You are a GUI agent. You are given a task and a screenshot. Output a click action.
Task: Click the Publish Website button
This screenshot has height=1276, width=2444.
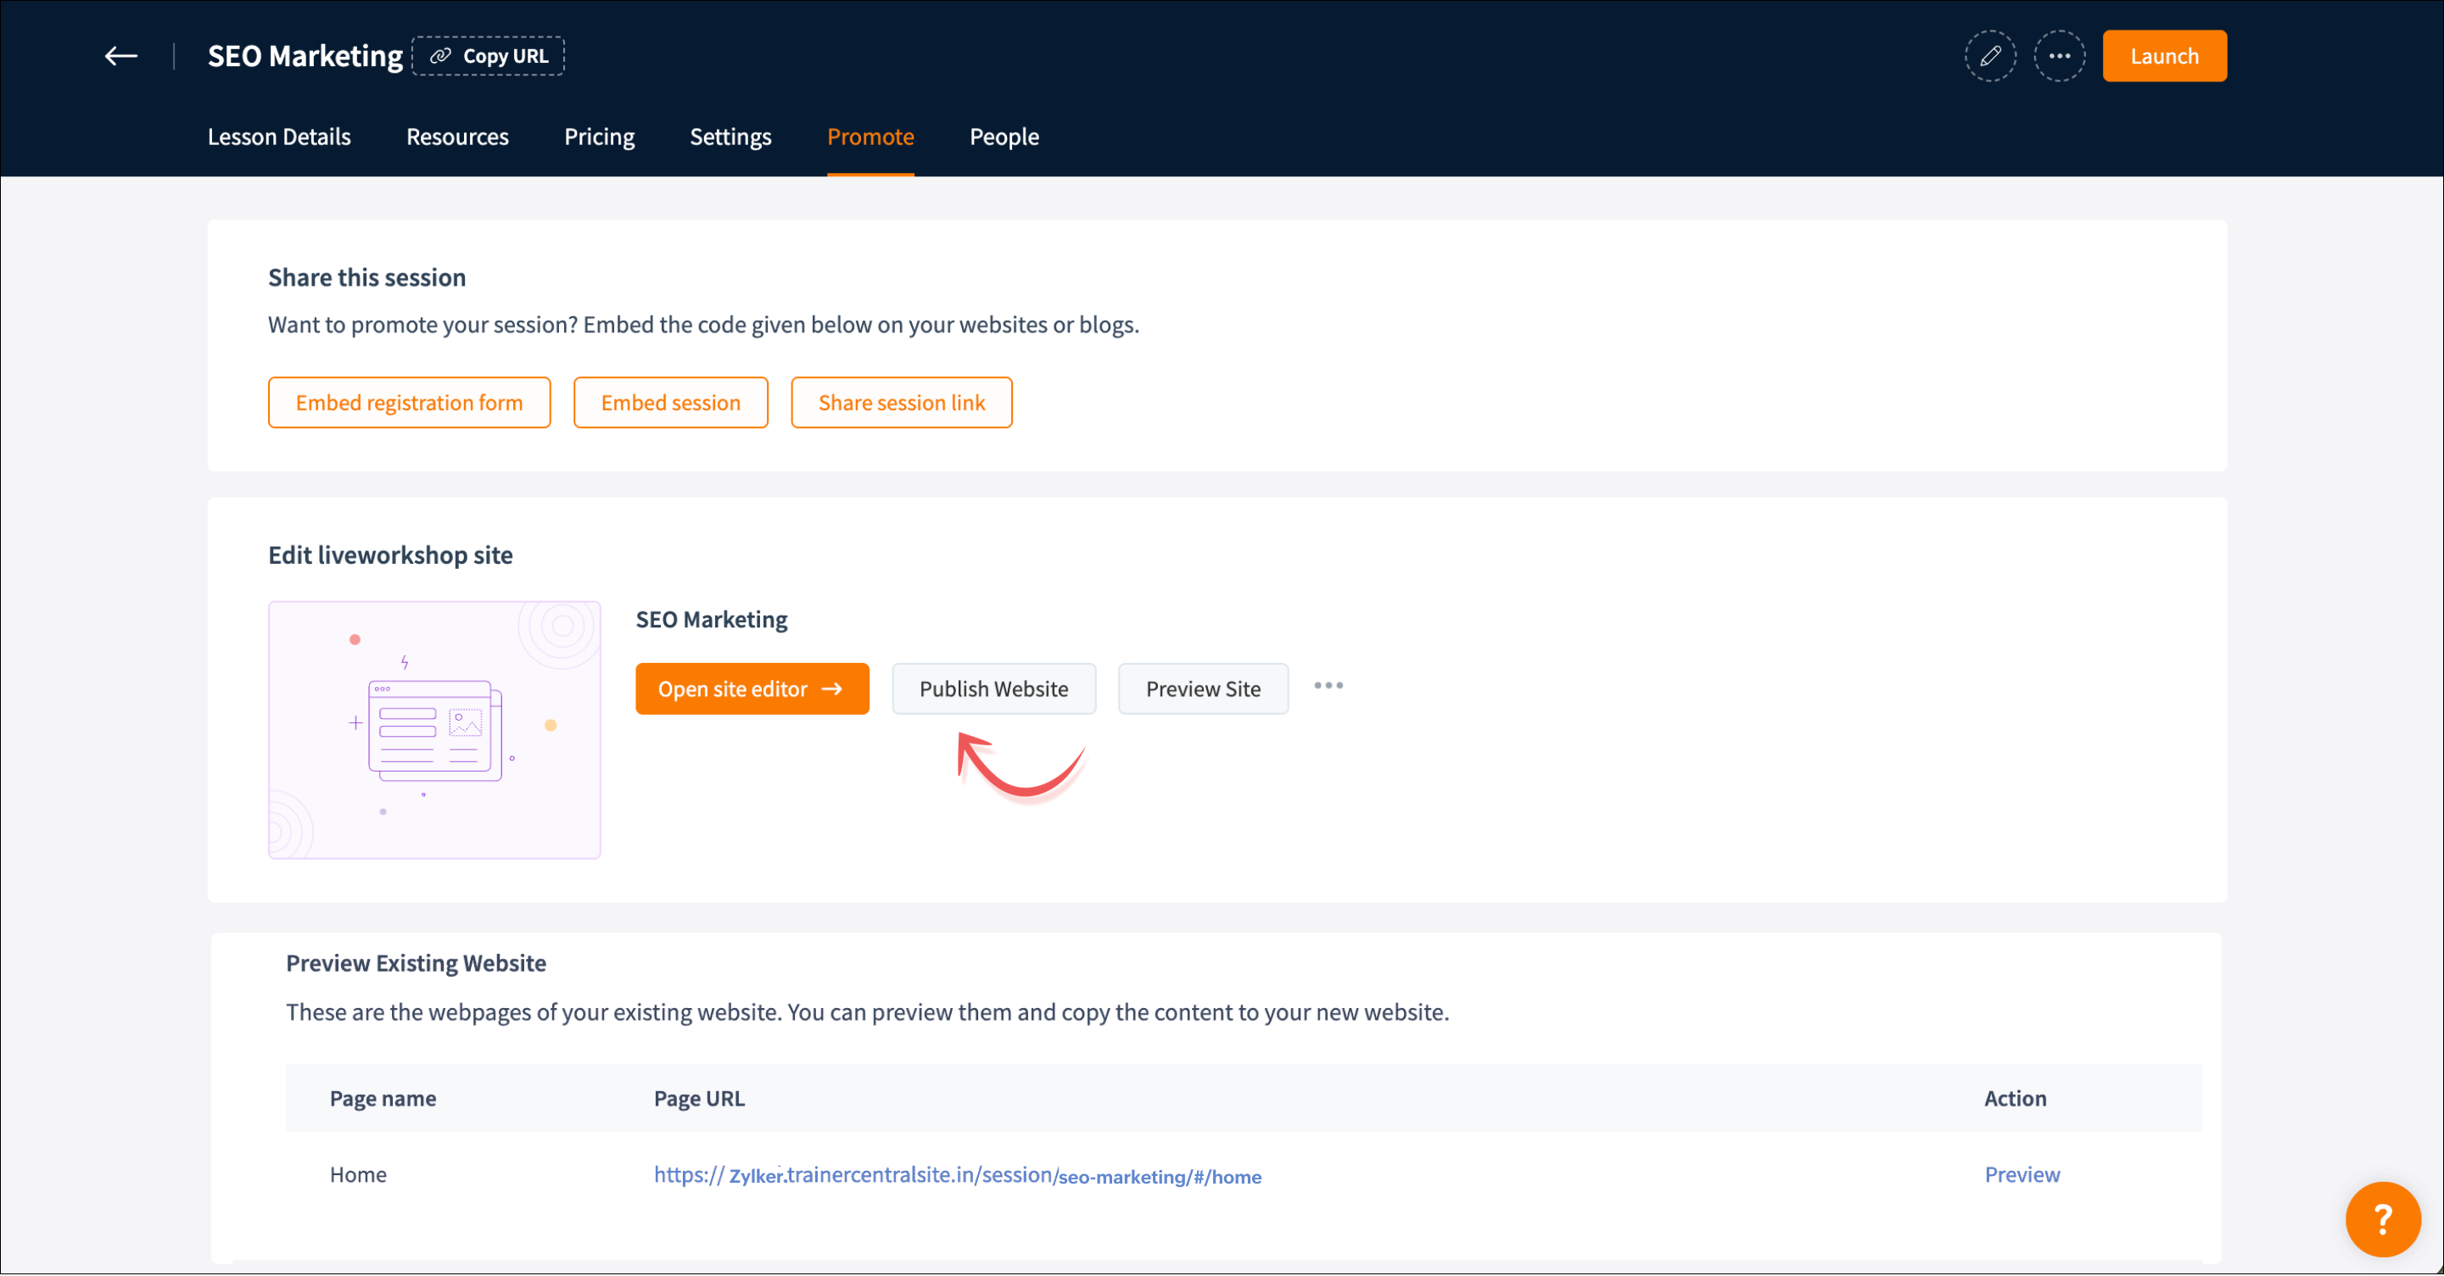point(993,689)
